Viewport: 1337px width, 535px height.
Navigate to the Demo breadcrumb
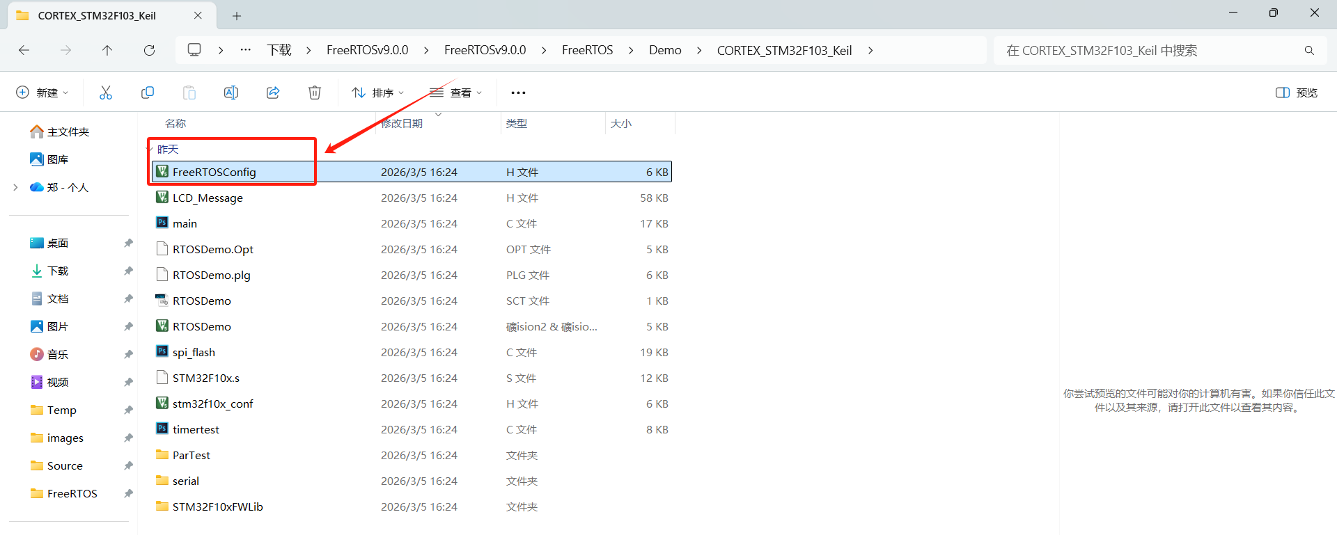(x=665, y=50)
